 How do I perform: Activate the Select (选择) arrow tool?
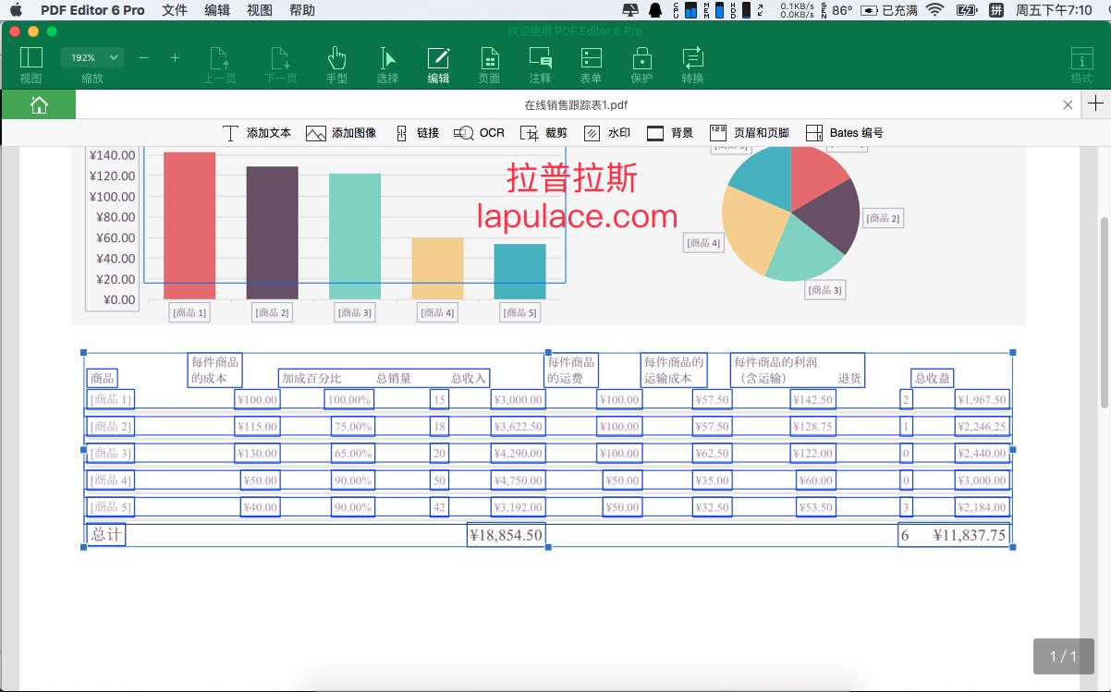pyautogui.click(x=387, y=64)
